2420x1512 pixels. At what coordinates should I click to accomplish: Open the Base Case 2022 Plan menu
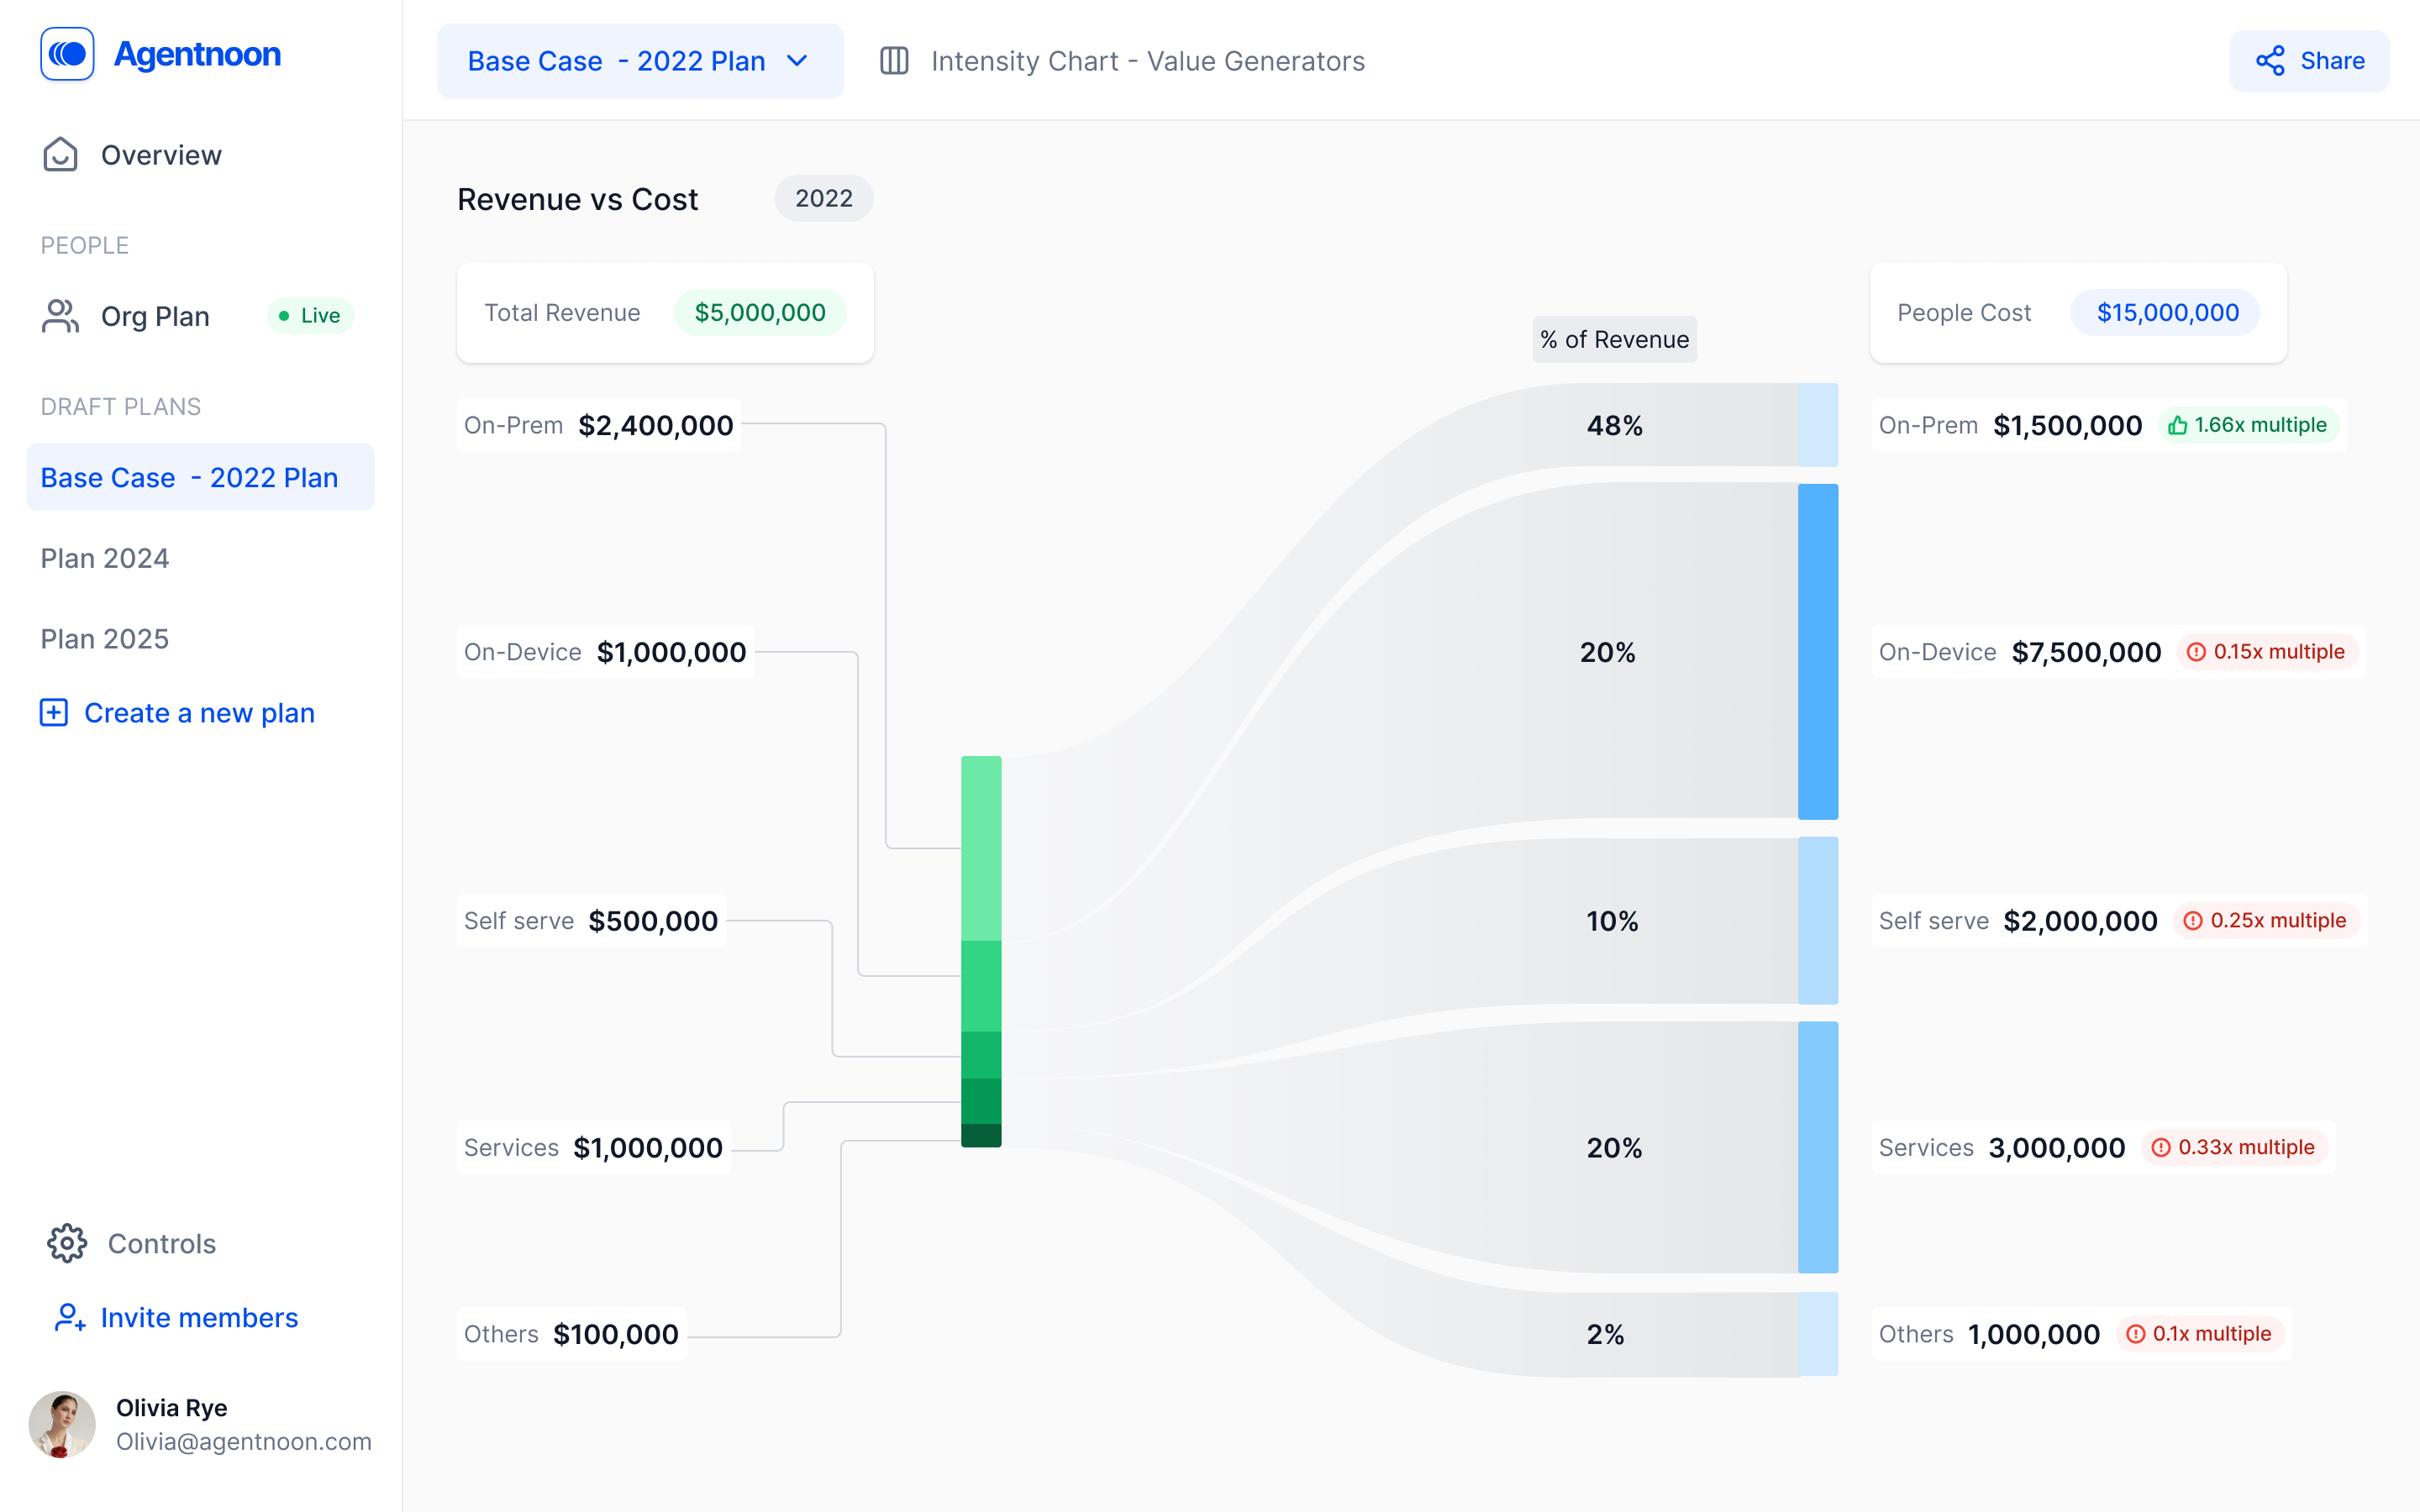(x=636, y=61)
